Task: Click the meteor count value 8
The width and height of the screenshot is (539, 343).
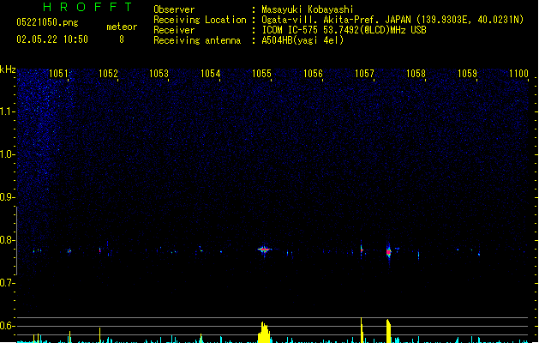Action: tap(122, 39)
